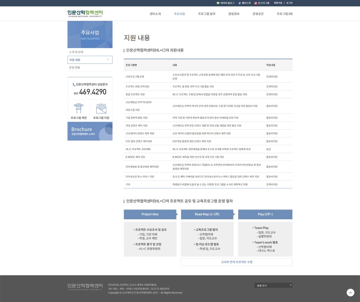
Task: Click the 교육프로그램 운영 table row name
Action: click(135, 77)
